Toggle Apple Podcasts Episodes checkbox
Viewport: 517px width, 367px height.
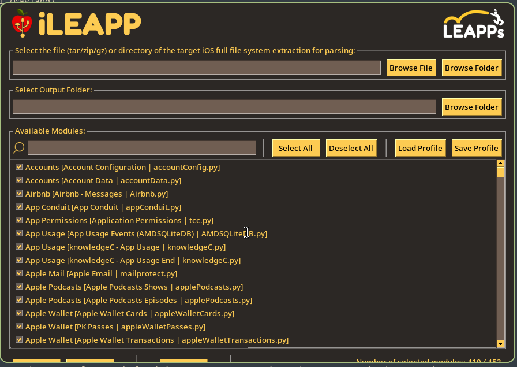(20, 299)
